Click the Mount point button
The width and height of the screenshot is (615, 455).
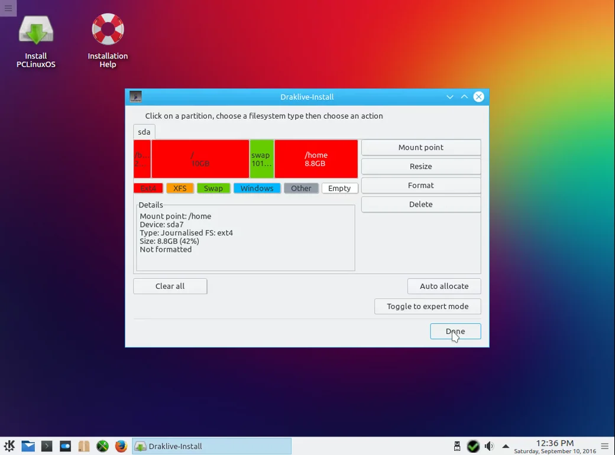[x=421, y=147]
